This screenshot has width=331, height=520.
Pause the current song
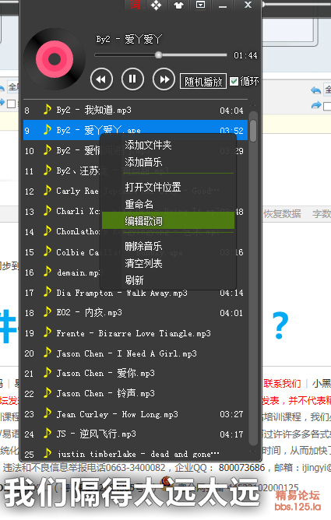(132, 79)
